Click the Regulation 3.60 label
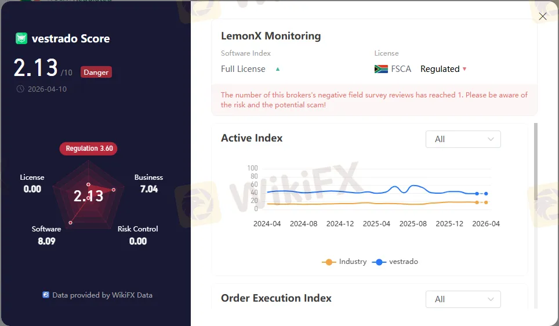Viewport: 559px width, 326px height. click(x=89, y=148)
